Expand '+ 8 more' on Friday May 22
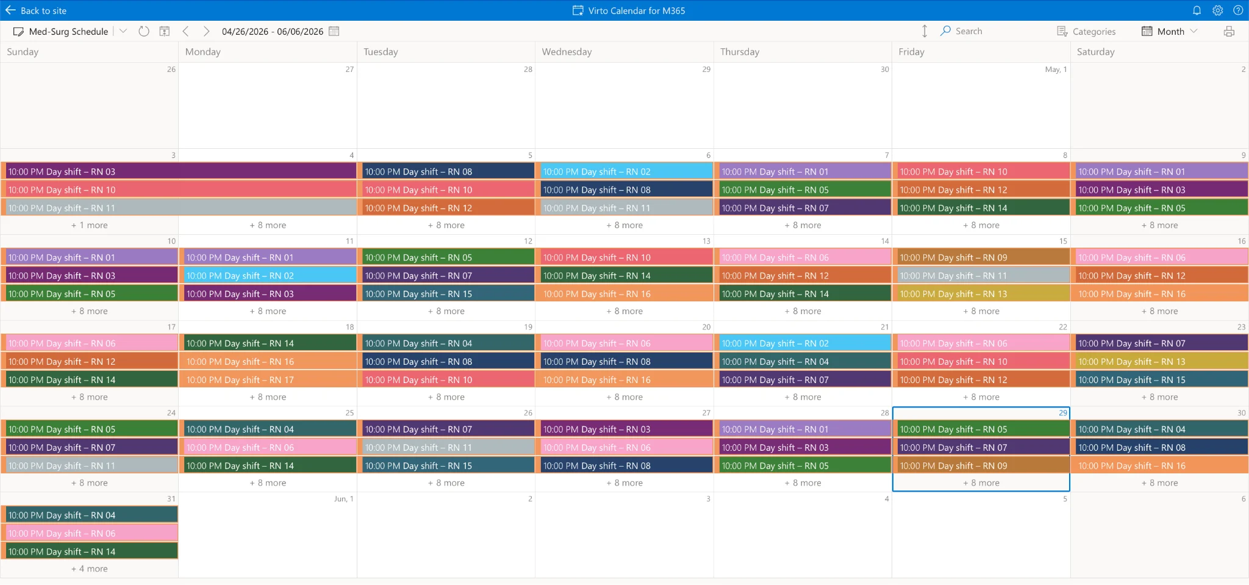This screenshot has width=1249, height=585. tap(981, 397)
